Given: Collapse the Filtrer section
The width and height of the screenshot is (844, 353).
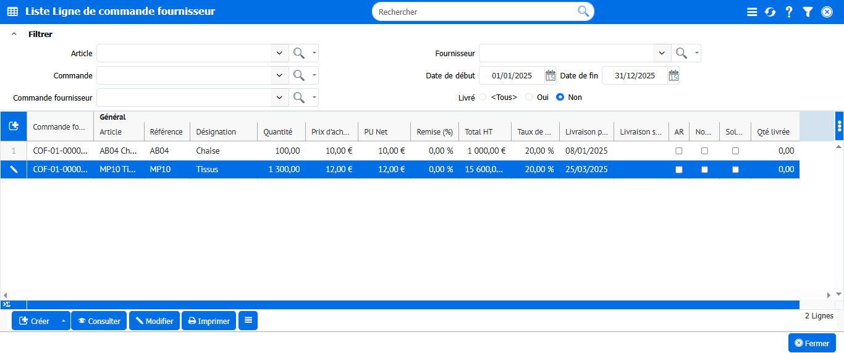Looking at the screenshot, I should (x=14, y=35).
